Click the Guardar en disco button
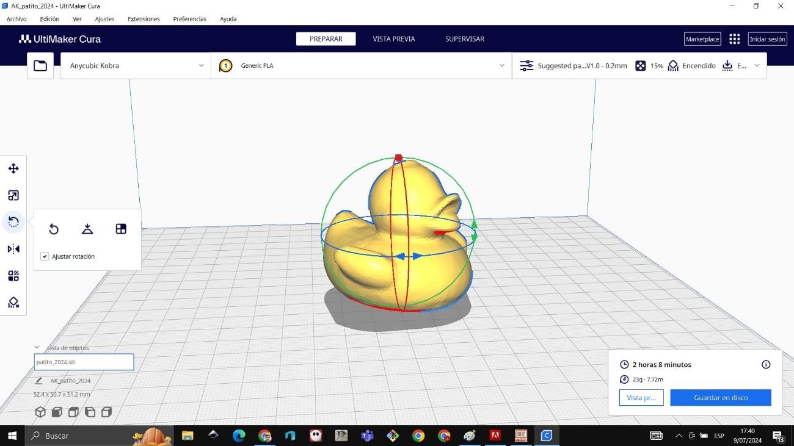794x446 pixels. (720, 398)
